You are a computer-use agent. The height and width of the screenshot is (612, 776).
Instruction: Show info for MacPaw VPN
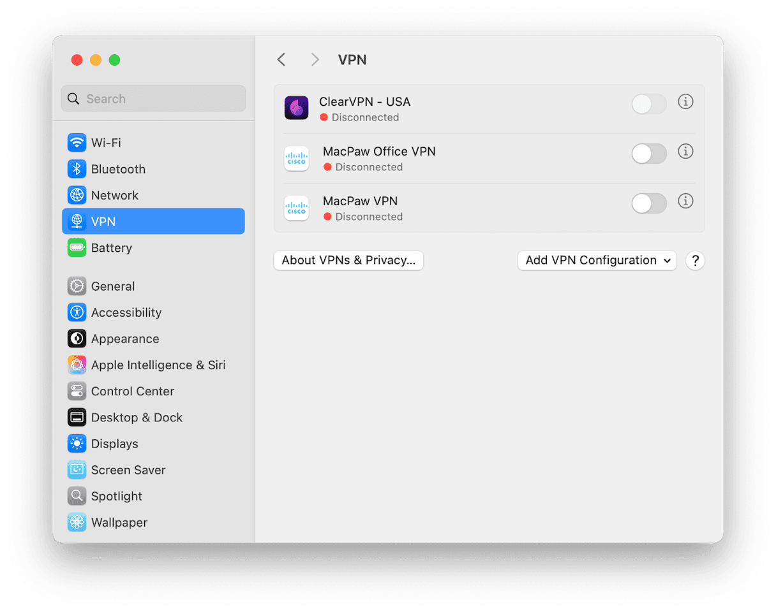[685, 201]
